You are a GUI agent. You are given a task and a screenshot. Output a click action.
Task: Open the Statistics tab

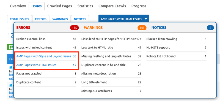[85, 6]
